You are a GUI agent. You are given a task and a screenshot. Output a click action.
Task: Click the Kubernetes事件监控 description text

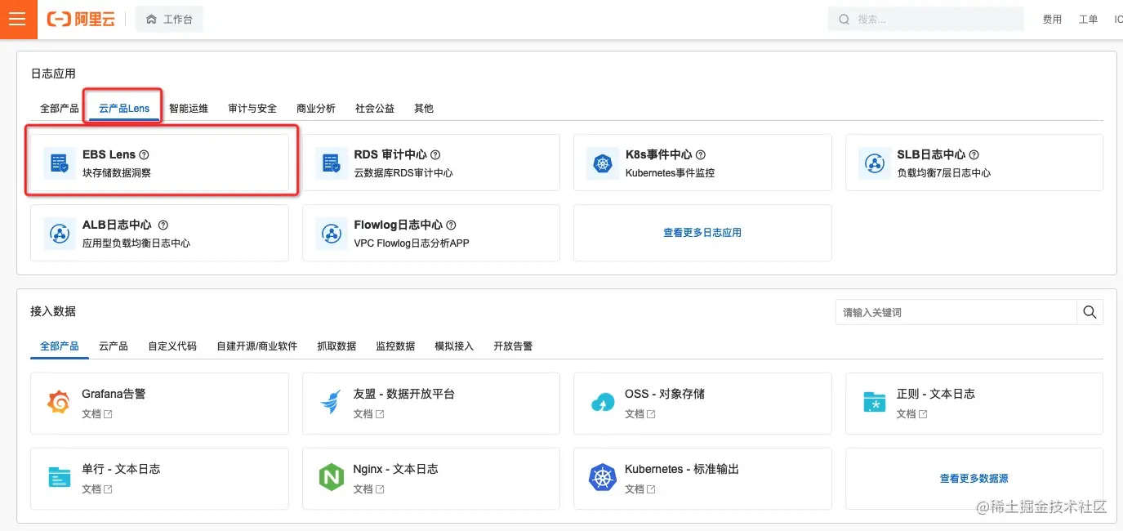tap(670, 173)
